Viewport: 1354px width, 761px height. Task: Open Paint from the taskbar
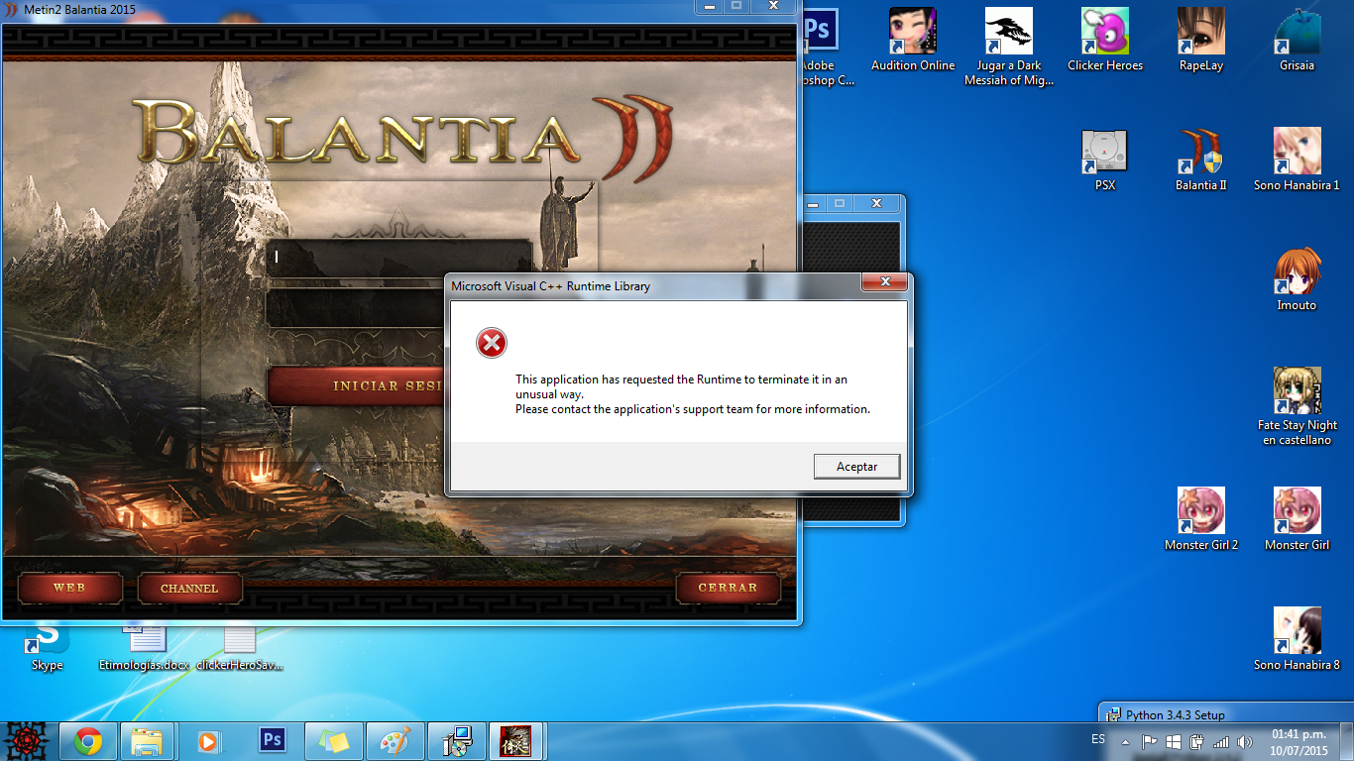395,741
